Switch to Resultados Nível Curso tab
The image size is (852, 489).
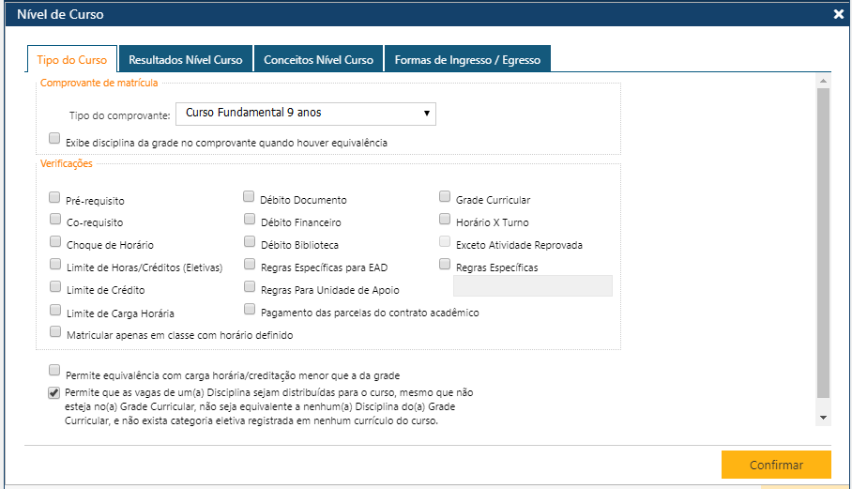185,59
